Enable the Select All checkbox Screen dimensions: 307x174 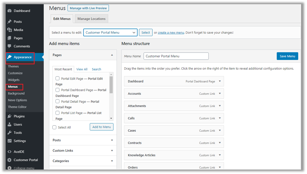pos(54,127)
